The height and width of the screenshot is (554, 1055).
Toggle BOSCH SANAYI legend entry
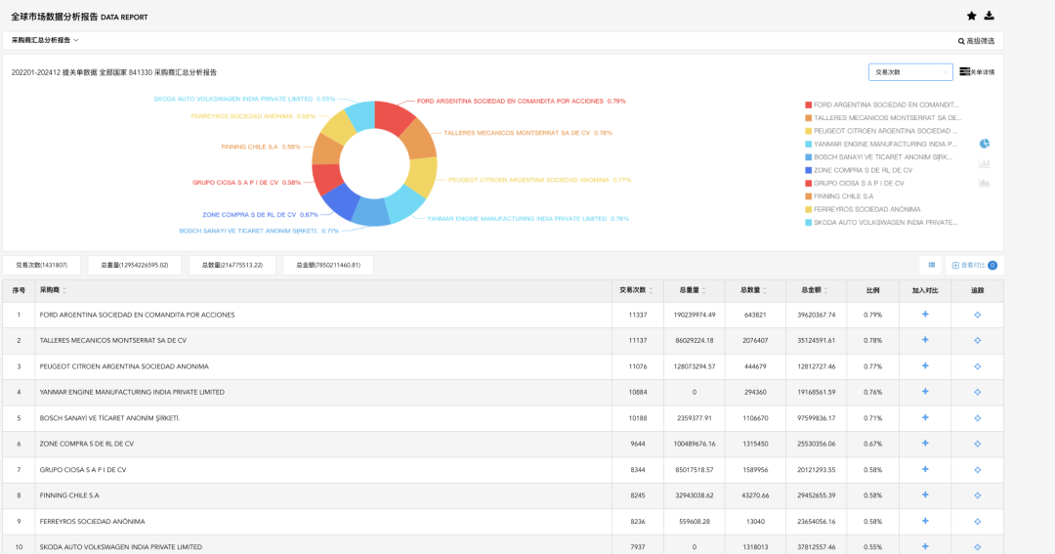coord(879,157)
